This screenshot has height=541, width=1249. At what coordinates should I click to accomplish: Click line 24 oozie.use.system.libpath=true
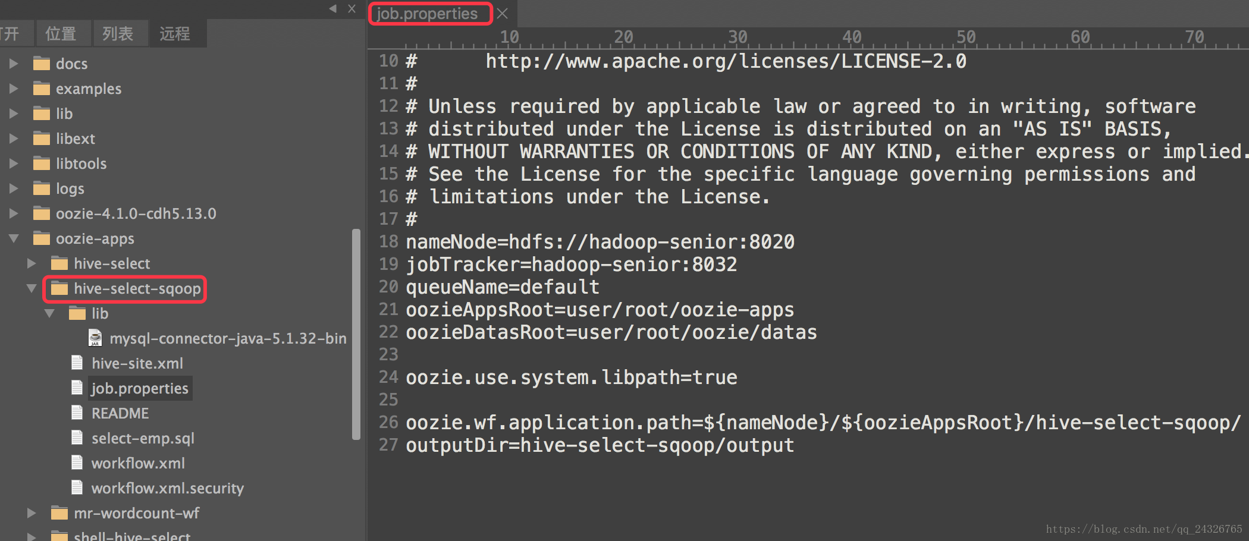pos(572,377)
